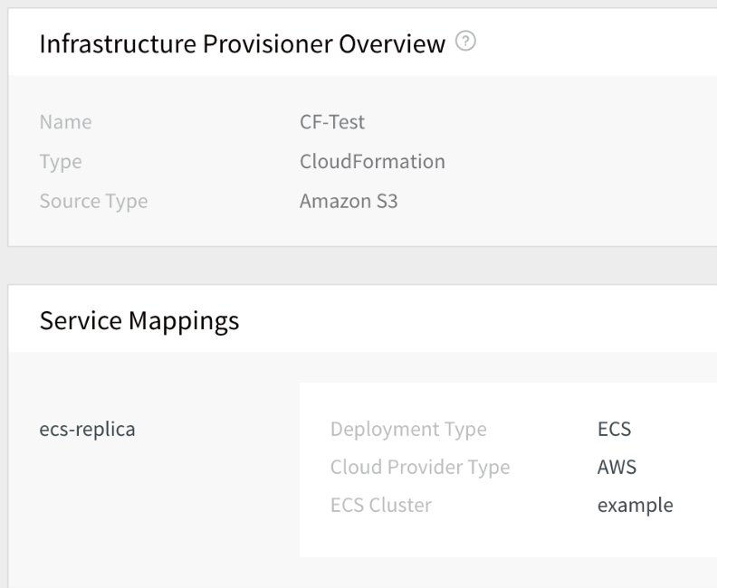Screen dimensions: 737x588
Task: Click the ECS Cluster label
Action: (x=380, y=505)
